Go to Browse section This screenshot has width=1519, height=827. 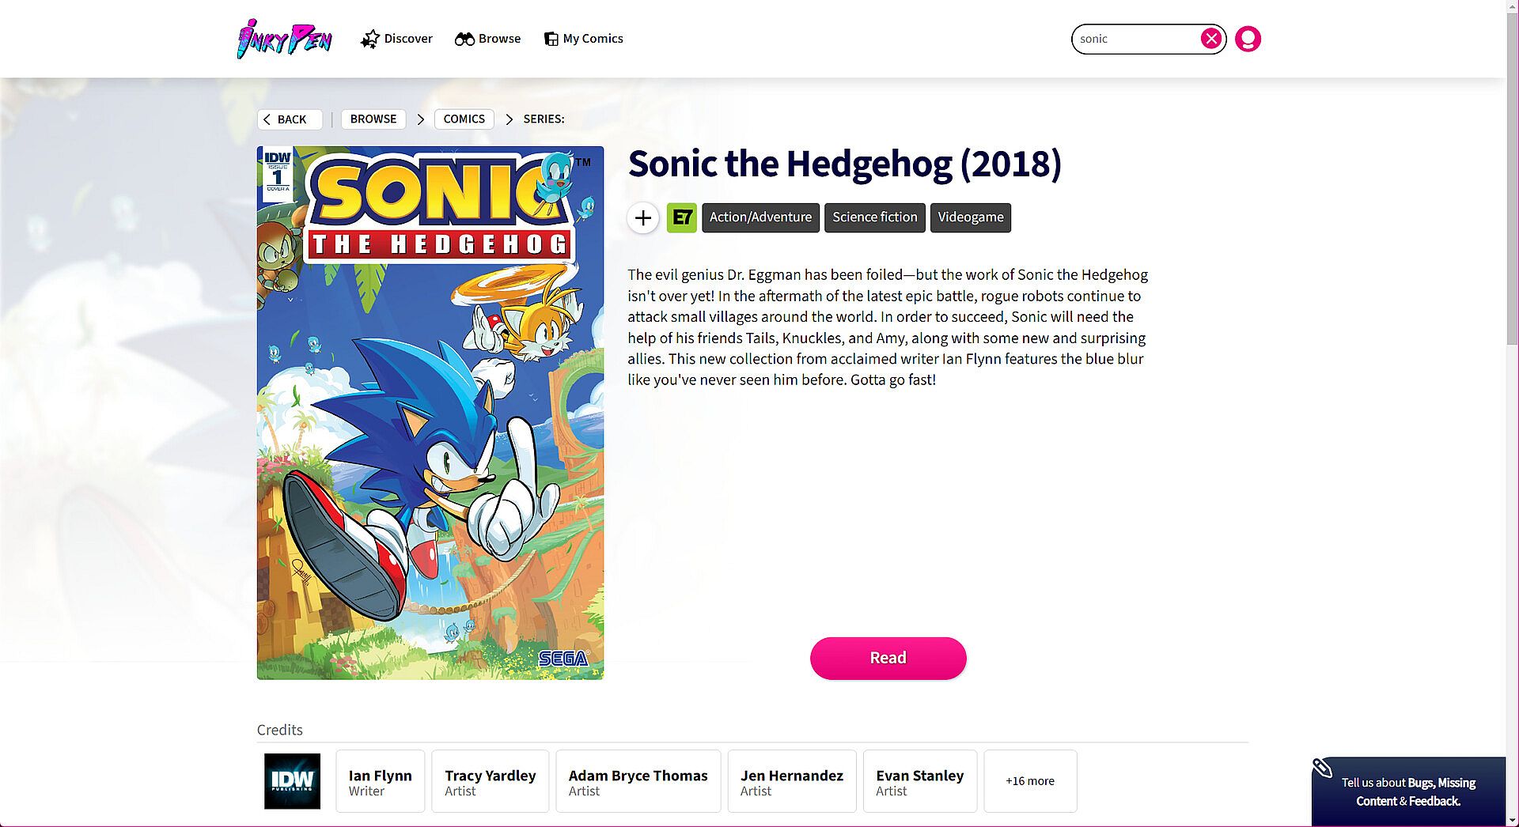pos(487,39)
